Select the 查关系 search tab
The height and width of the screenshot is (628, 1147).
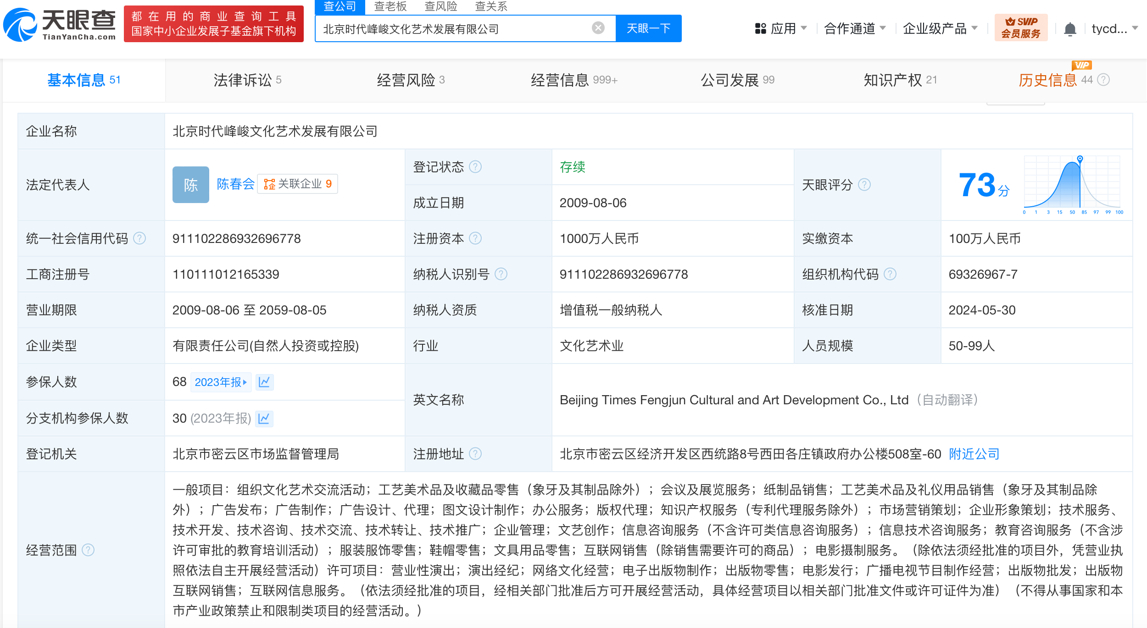(x=491, y=6)
